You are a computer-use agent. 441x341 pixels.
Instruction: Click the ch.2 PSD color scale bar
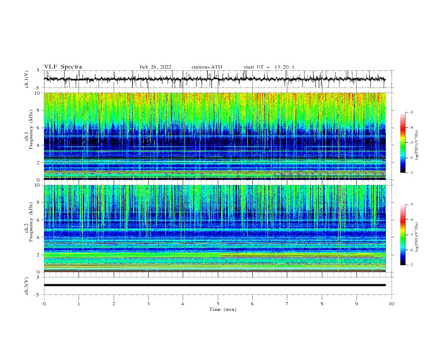pos(403,235)
